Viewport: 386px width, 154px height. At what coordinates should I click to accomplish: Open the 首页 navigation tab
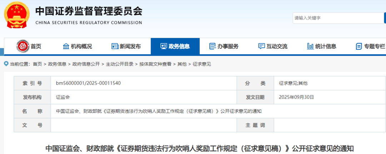tap(36, 46)
